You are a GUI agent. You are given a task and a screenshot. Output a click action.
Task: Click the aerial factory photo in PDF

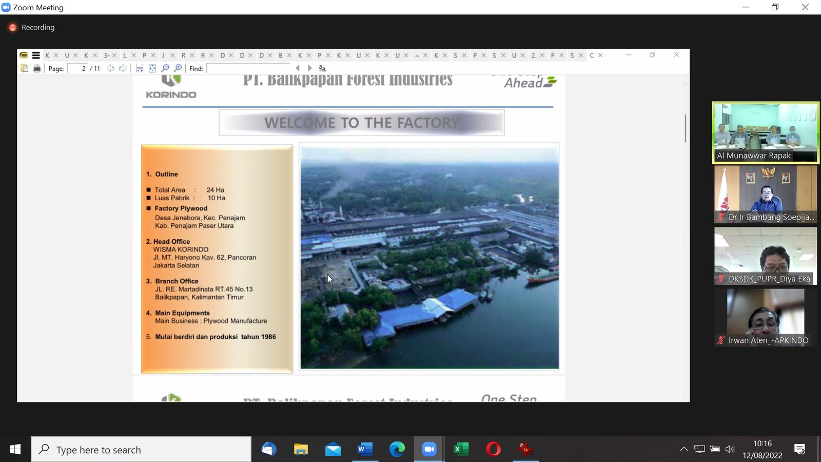429,256
